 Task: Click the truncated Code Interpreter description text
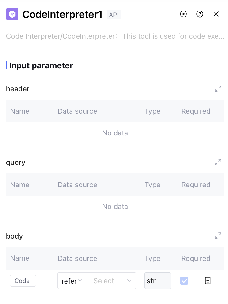[x=115, y=36]
